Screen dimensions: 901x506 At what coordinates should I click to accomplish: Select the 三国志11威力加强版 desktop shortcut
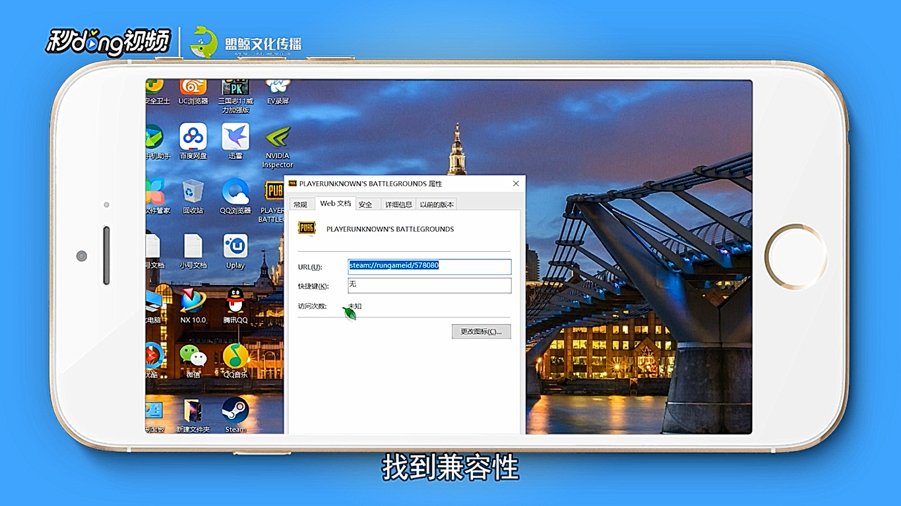pyautogui.click(x=235, y=96)
